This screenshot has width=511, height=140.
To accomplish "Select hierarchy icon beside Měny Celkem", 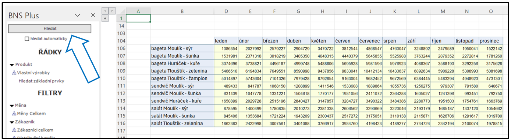I will click(14, 114).
